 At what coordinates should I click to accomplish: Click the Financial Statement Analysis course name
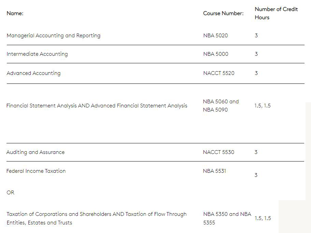click(x=97, y=106)
